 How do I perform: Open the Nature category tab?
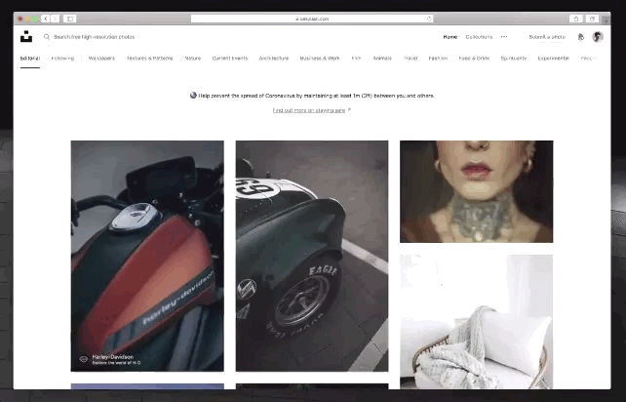(192, 59)
